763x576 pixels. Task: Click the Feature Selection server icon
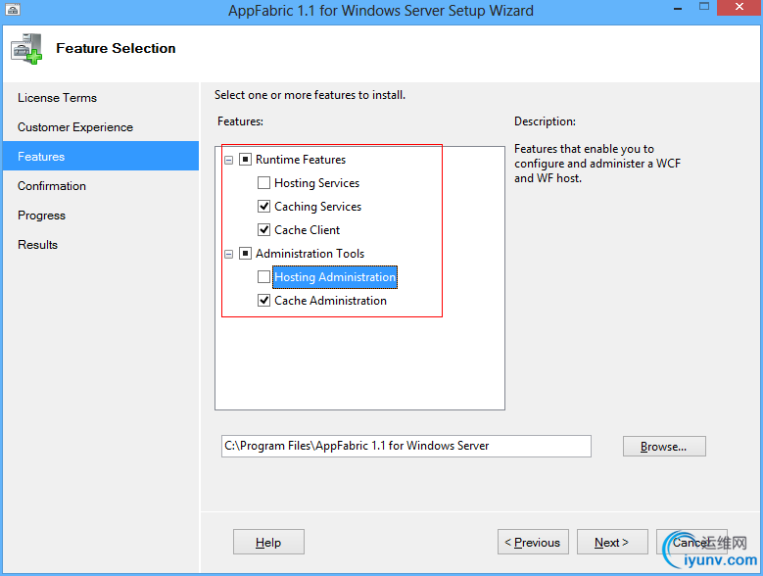click(x=26, y=49)
